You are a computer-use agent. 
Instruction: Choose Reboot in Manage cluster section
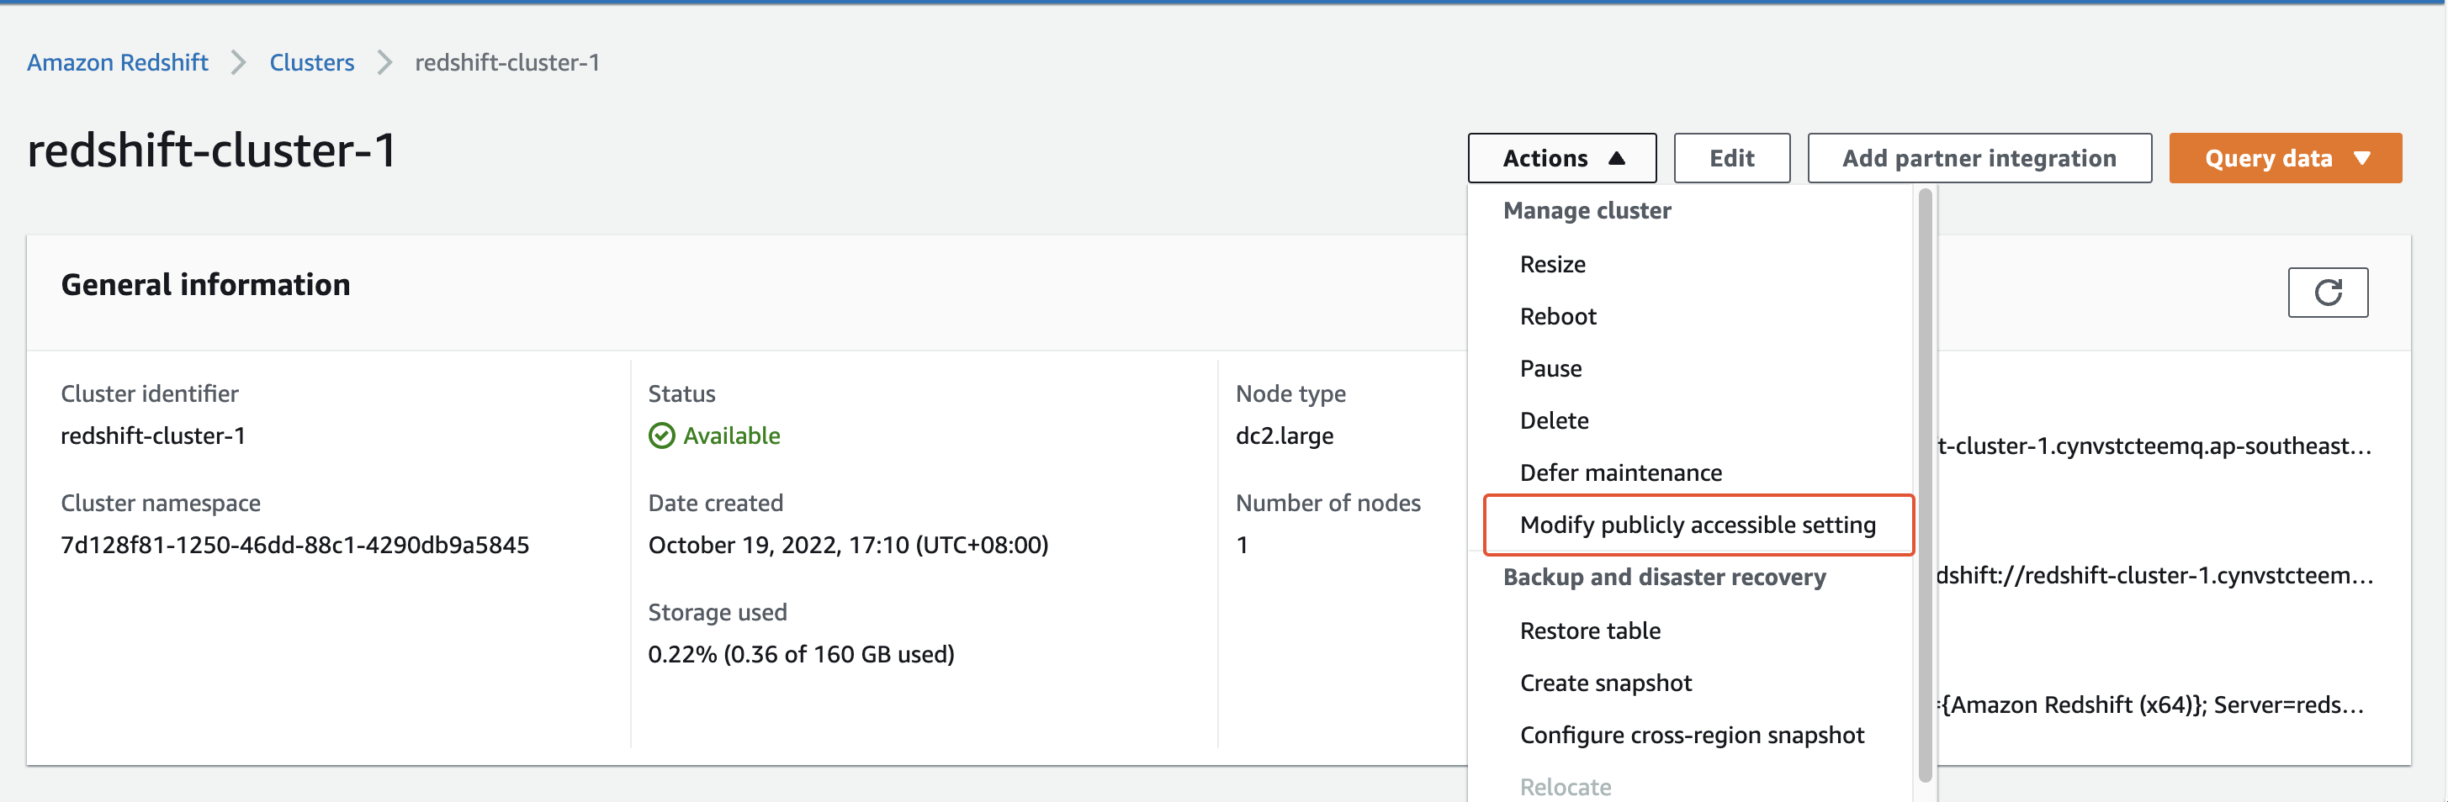[1558, 316]
